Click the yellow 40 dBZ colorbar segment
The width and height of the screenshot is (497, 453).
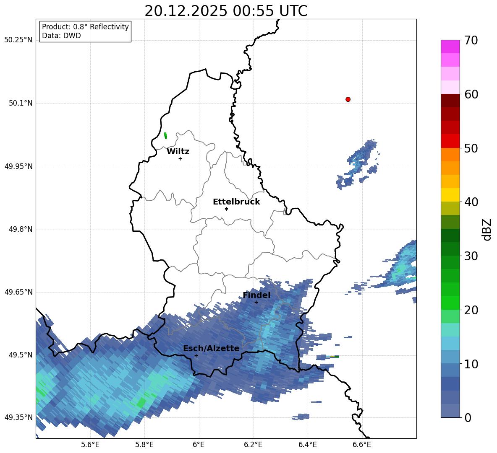click(x=450, y=195)
